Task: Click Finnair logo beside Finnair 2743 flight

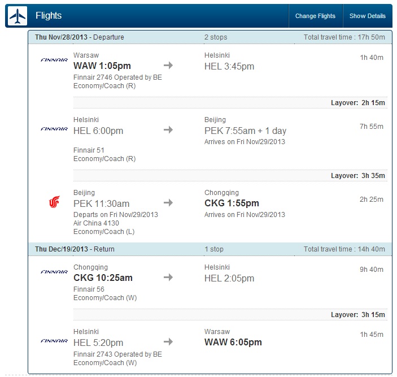Action: coord(54,341)
